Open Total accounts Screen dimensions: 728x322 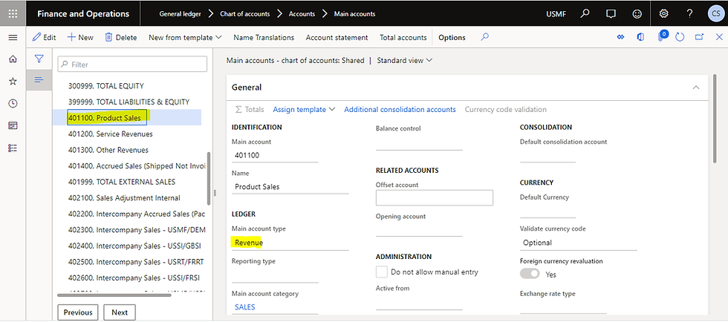(403, 38)
